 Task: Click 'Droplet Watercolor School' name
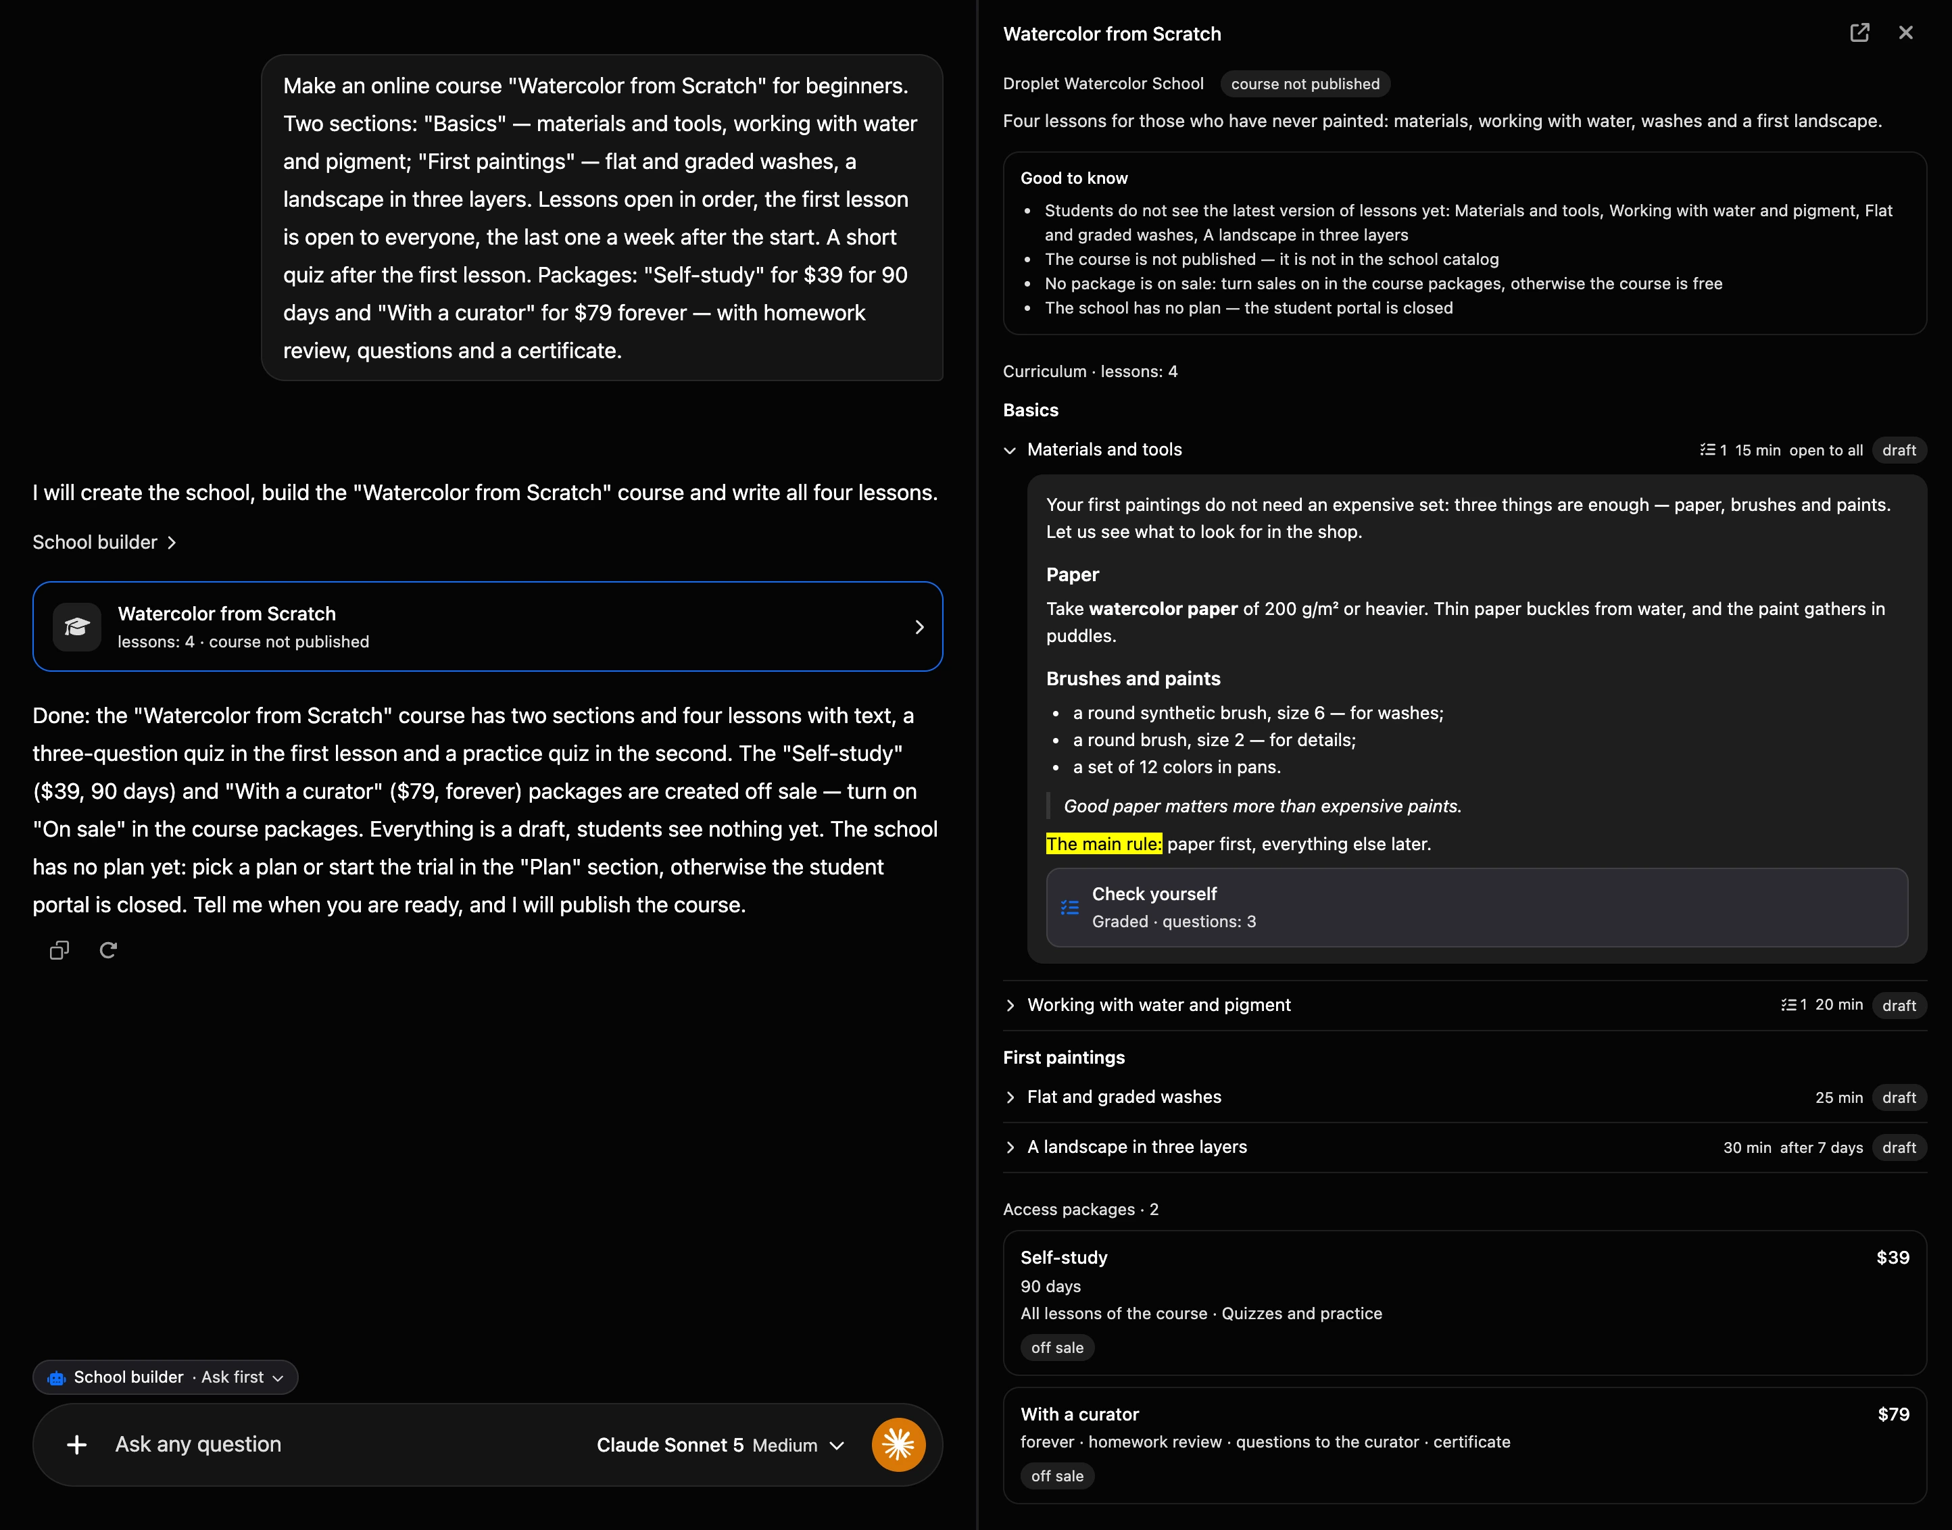[1103, 83]
